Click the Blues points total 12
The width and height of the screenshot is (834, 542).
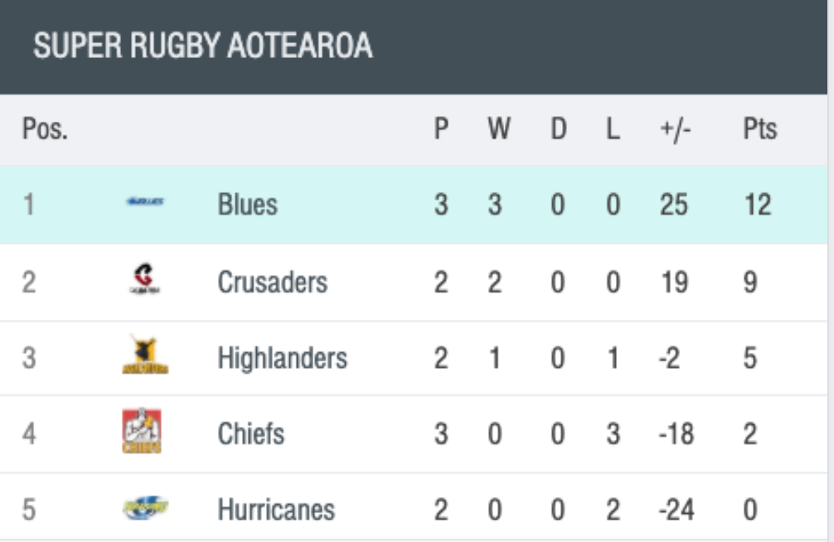pos(758,205)
